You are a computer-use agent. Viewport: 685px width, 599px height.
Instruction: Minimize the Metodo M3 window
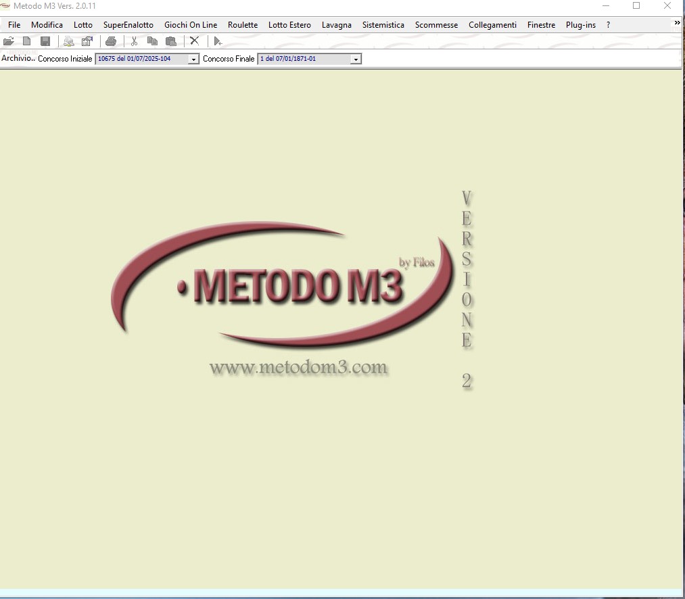click(606, 5)
